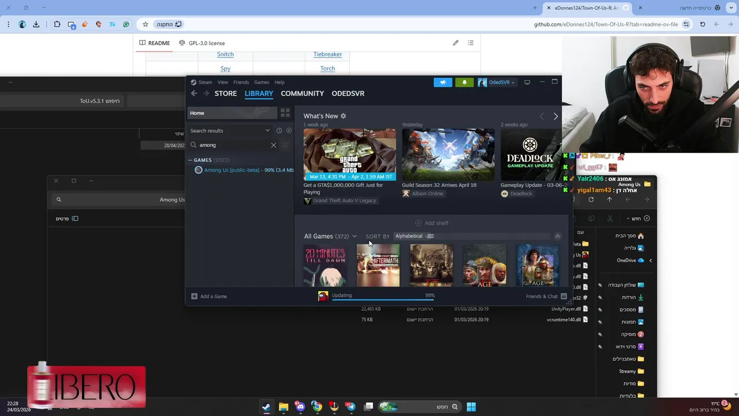Open Discord from the taskbar
This screenshot has width=739, height=416.
point(300,407)
